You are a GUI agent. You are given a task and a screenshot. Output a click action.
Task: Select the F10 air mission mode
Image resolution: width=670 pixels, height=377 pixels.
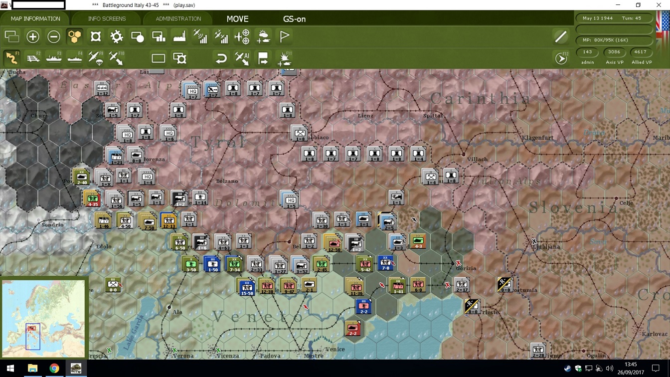point(117,58)
